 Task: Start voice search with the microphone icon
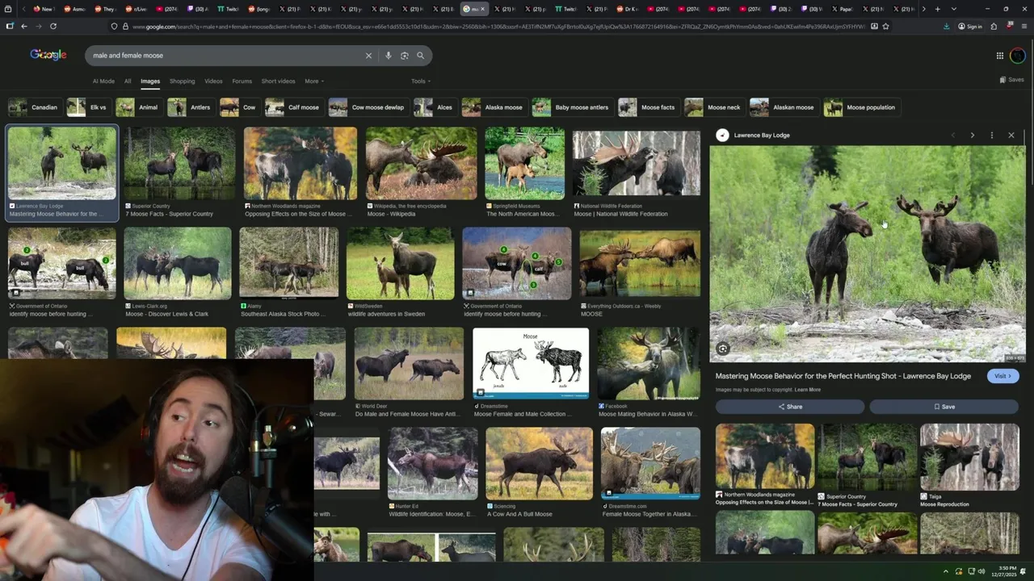tap(389, 56)
